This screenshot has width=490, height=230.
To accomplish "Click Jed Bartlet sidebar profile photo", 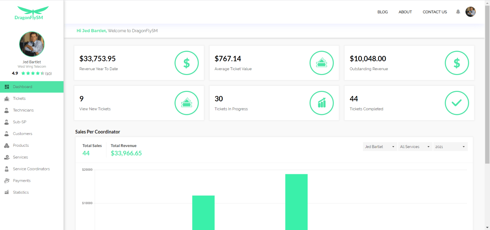I will pyautogui.click(x=32, y=44).
